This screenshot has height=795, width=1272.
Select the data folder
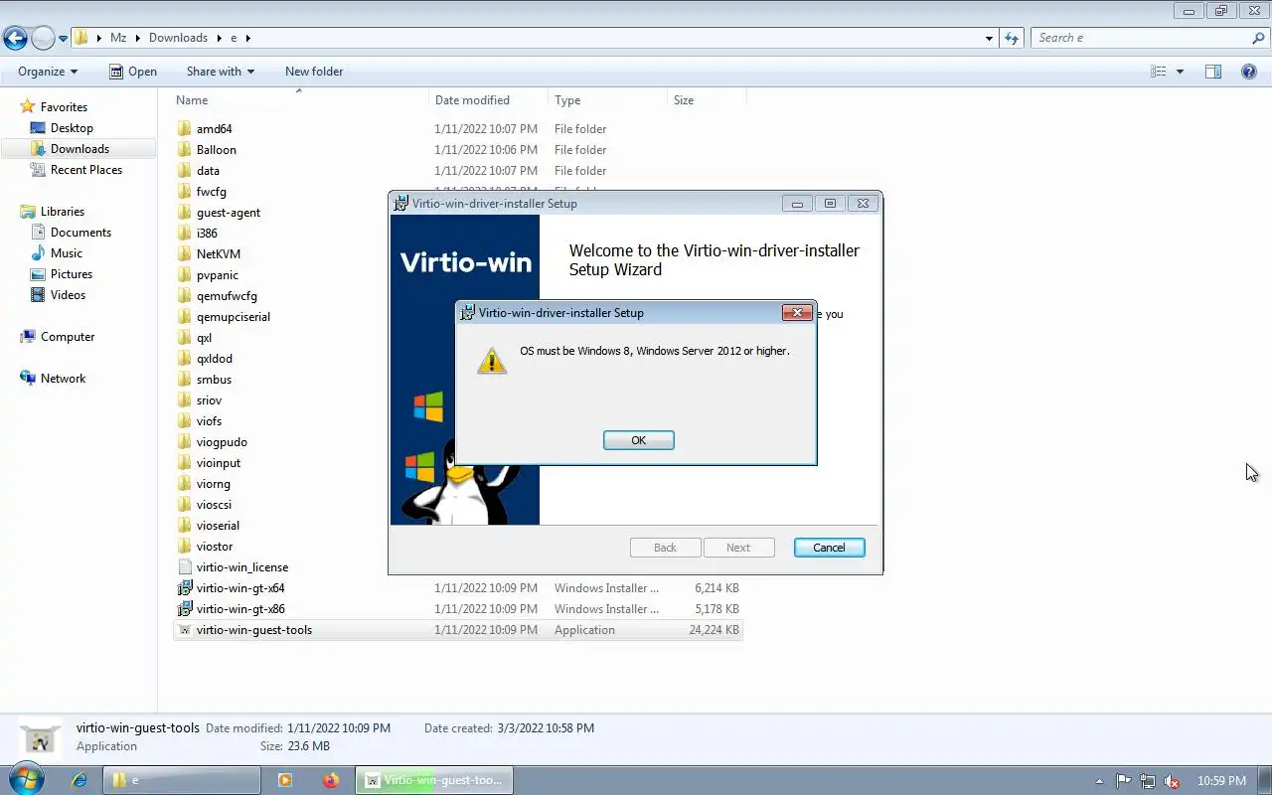coord(208,171)
